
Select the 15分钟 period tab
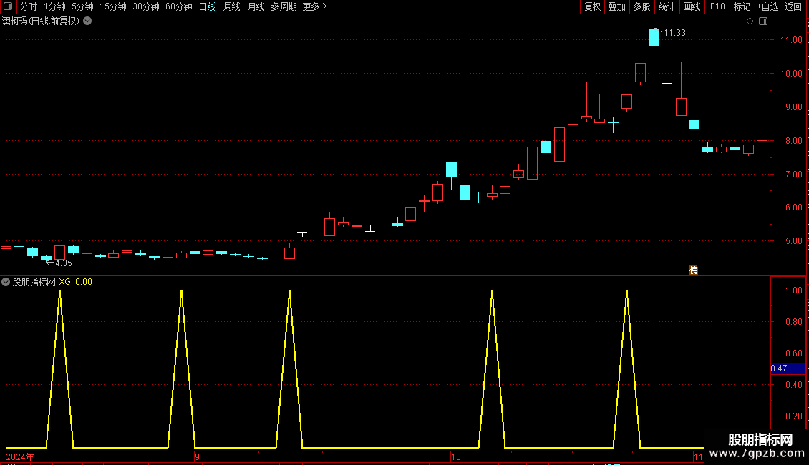tap(113, 6)
